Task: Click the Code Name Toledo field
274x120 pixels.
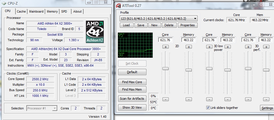Action: (41, 29)
